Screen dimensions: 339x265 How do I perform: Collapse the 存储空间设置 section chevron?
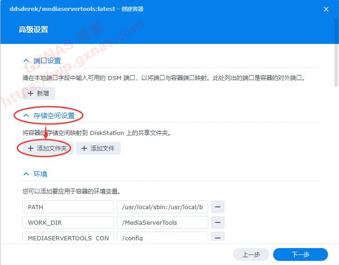click(x=26, y=116)
